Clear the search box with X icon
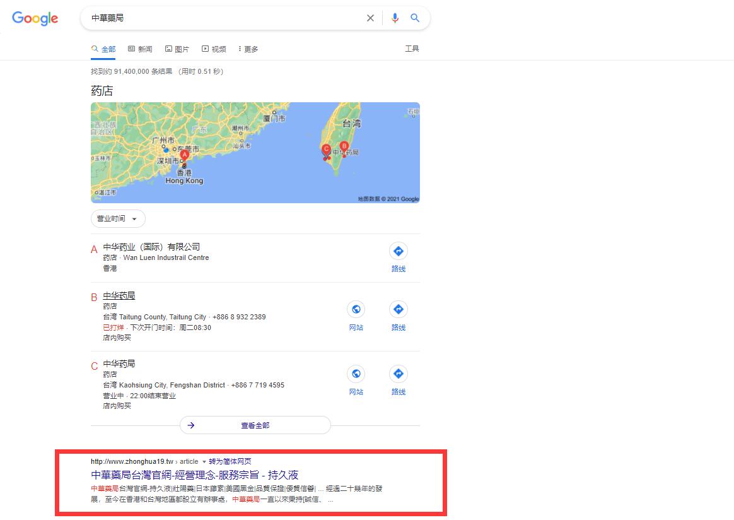The height and width of the screenshot is (520, 734). (x=370, y=18)
